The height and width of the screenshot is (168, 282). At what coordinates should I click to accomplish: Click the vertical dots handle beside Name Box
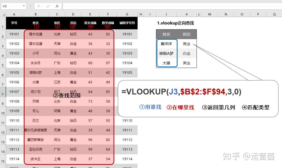(31, 6)
